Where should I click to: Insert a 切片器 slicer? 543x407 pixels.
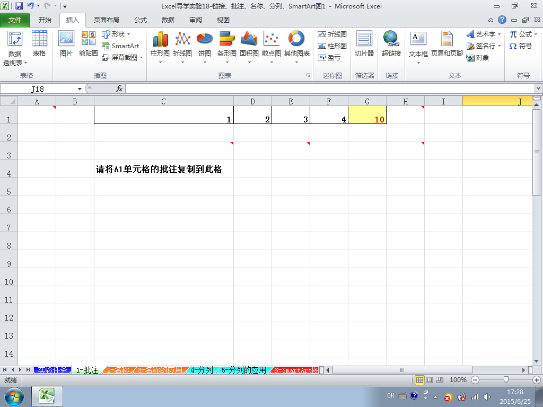tap(364, 43)
